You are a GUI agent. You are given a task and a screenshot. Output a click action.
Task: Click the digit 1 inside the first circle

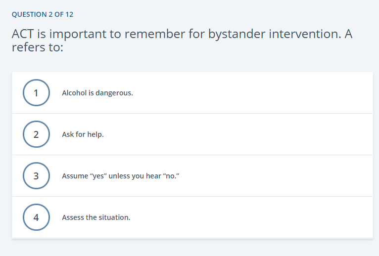point(36,93)
